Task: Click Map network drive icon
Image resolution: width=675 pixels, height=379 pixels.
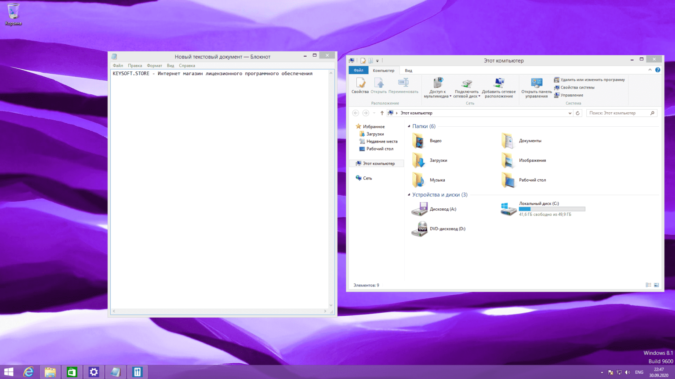Action: pyautogui.click(x=466, y=83)
